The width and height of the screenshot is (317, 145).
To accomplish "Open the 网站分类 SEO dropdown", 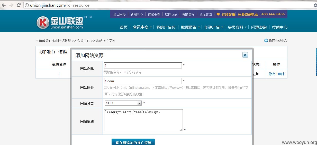I will [123, 103].
